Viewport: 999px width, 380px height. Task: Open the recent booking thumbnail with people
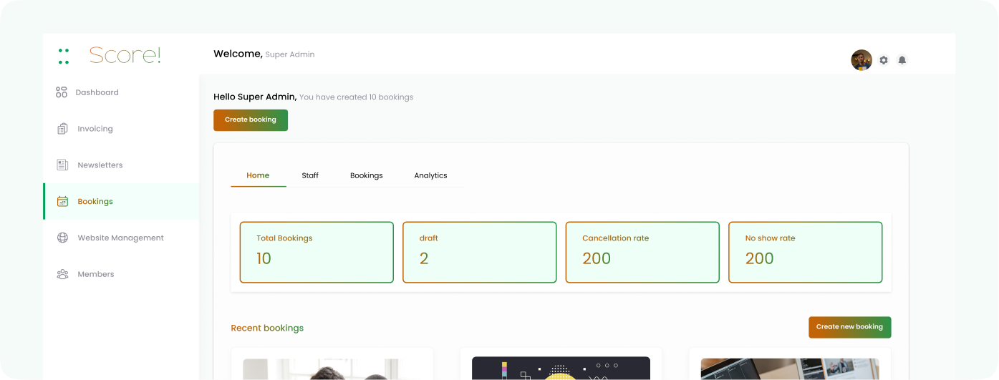332,369
